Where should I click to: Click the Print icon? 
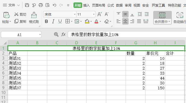[x=41, y=5]
